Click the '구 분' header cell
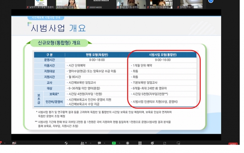Screen dimensions: 244x153 coord(50,55)
